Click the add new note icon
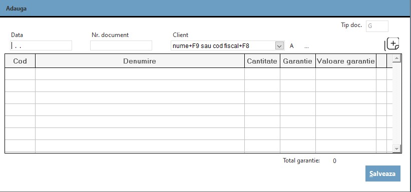Viewport: 411px width, 192px height. [392, 44]
